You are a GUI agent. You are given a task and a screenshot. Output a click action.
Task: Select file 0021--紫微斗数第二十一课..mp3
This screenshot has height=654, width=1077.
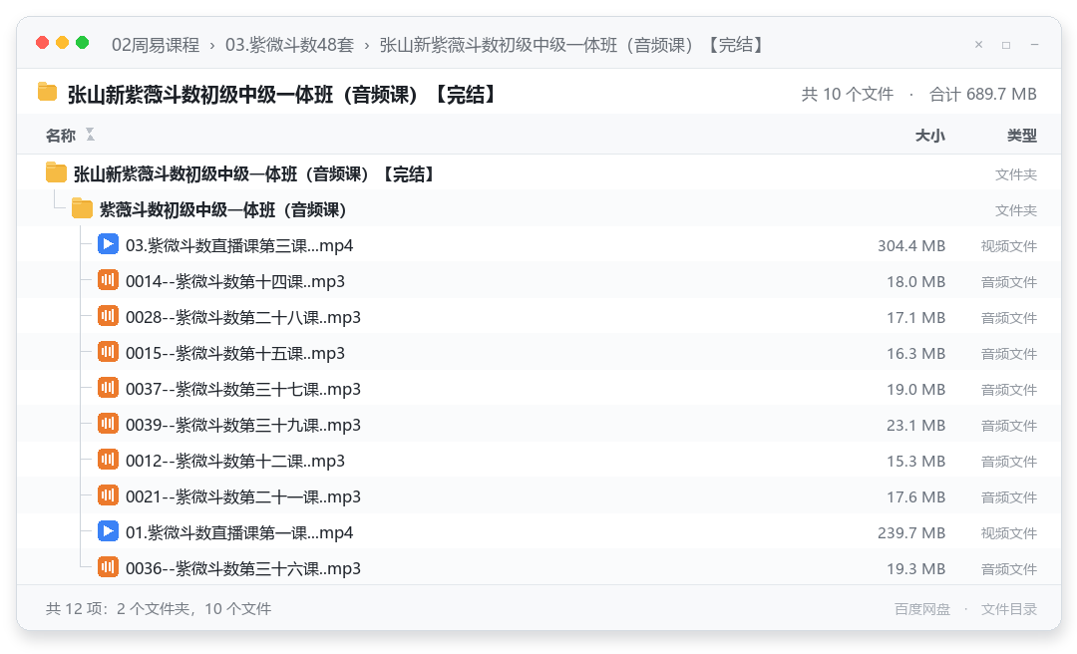539,494
